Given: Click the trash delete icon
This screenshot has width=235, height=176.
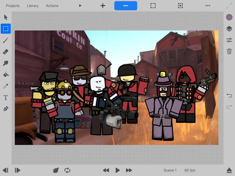Looking at the screenshot, I should 229,51.
